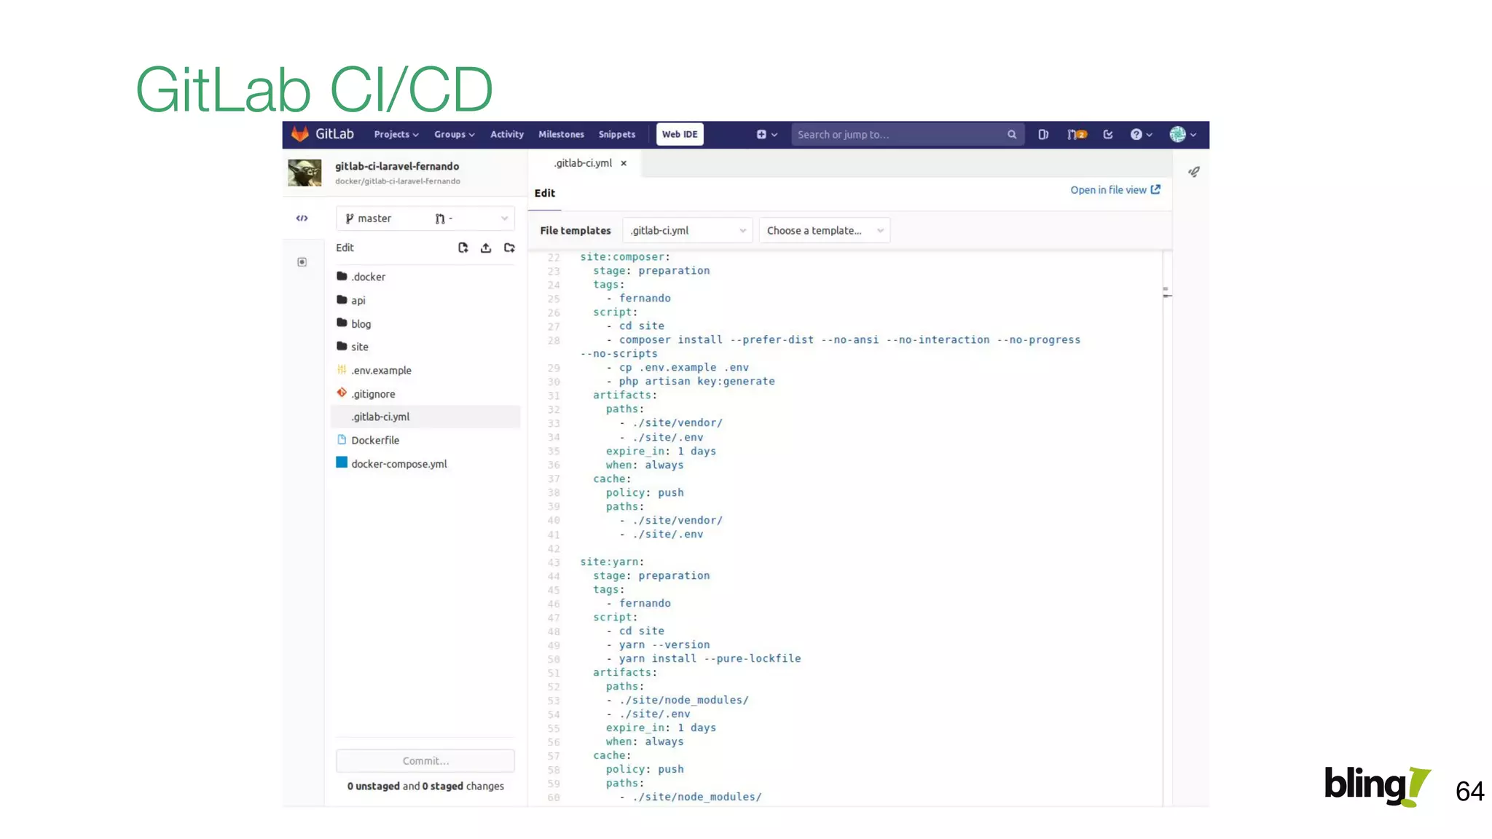Open the Choose a template dropdown

coord(825,231)
